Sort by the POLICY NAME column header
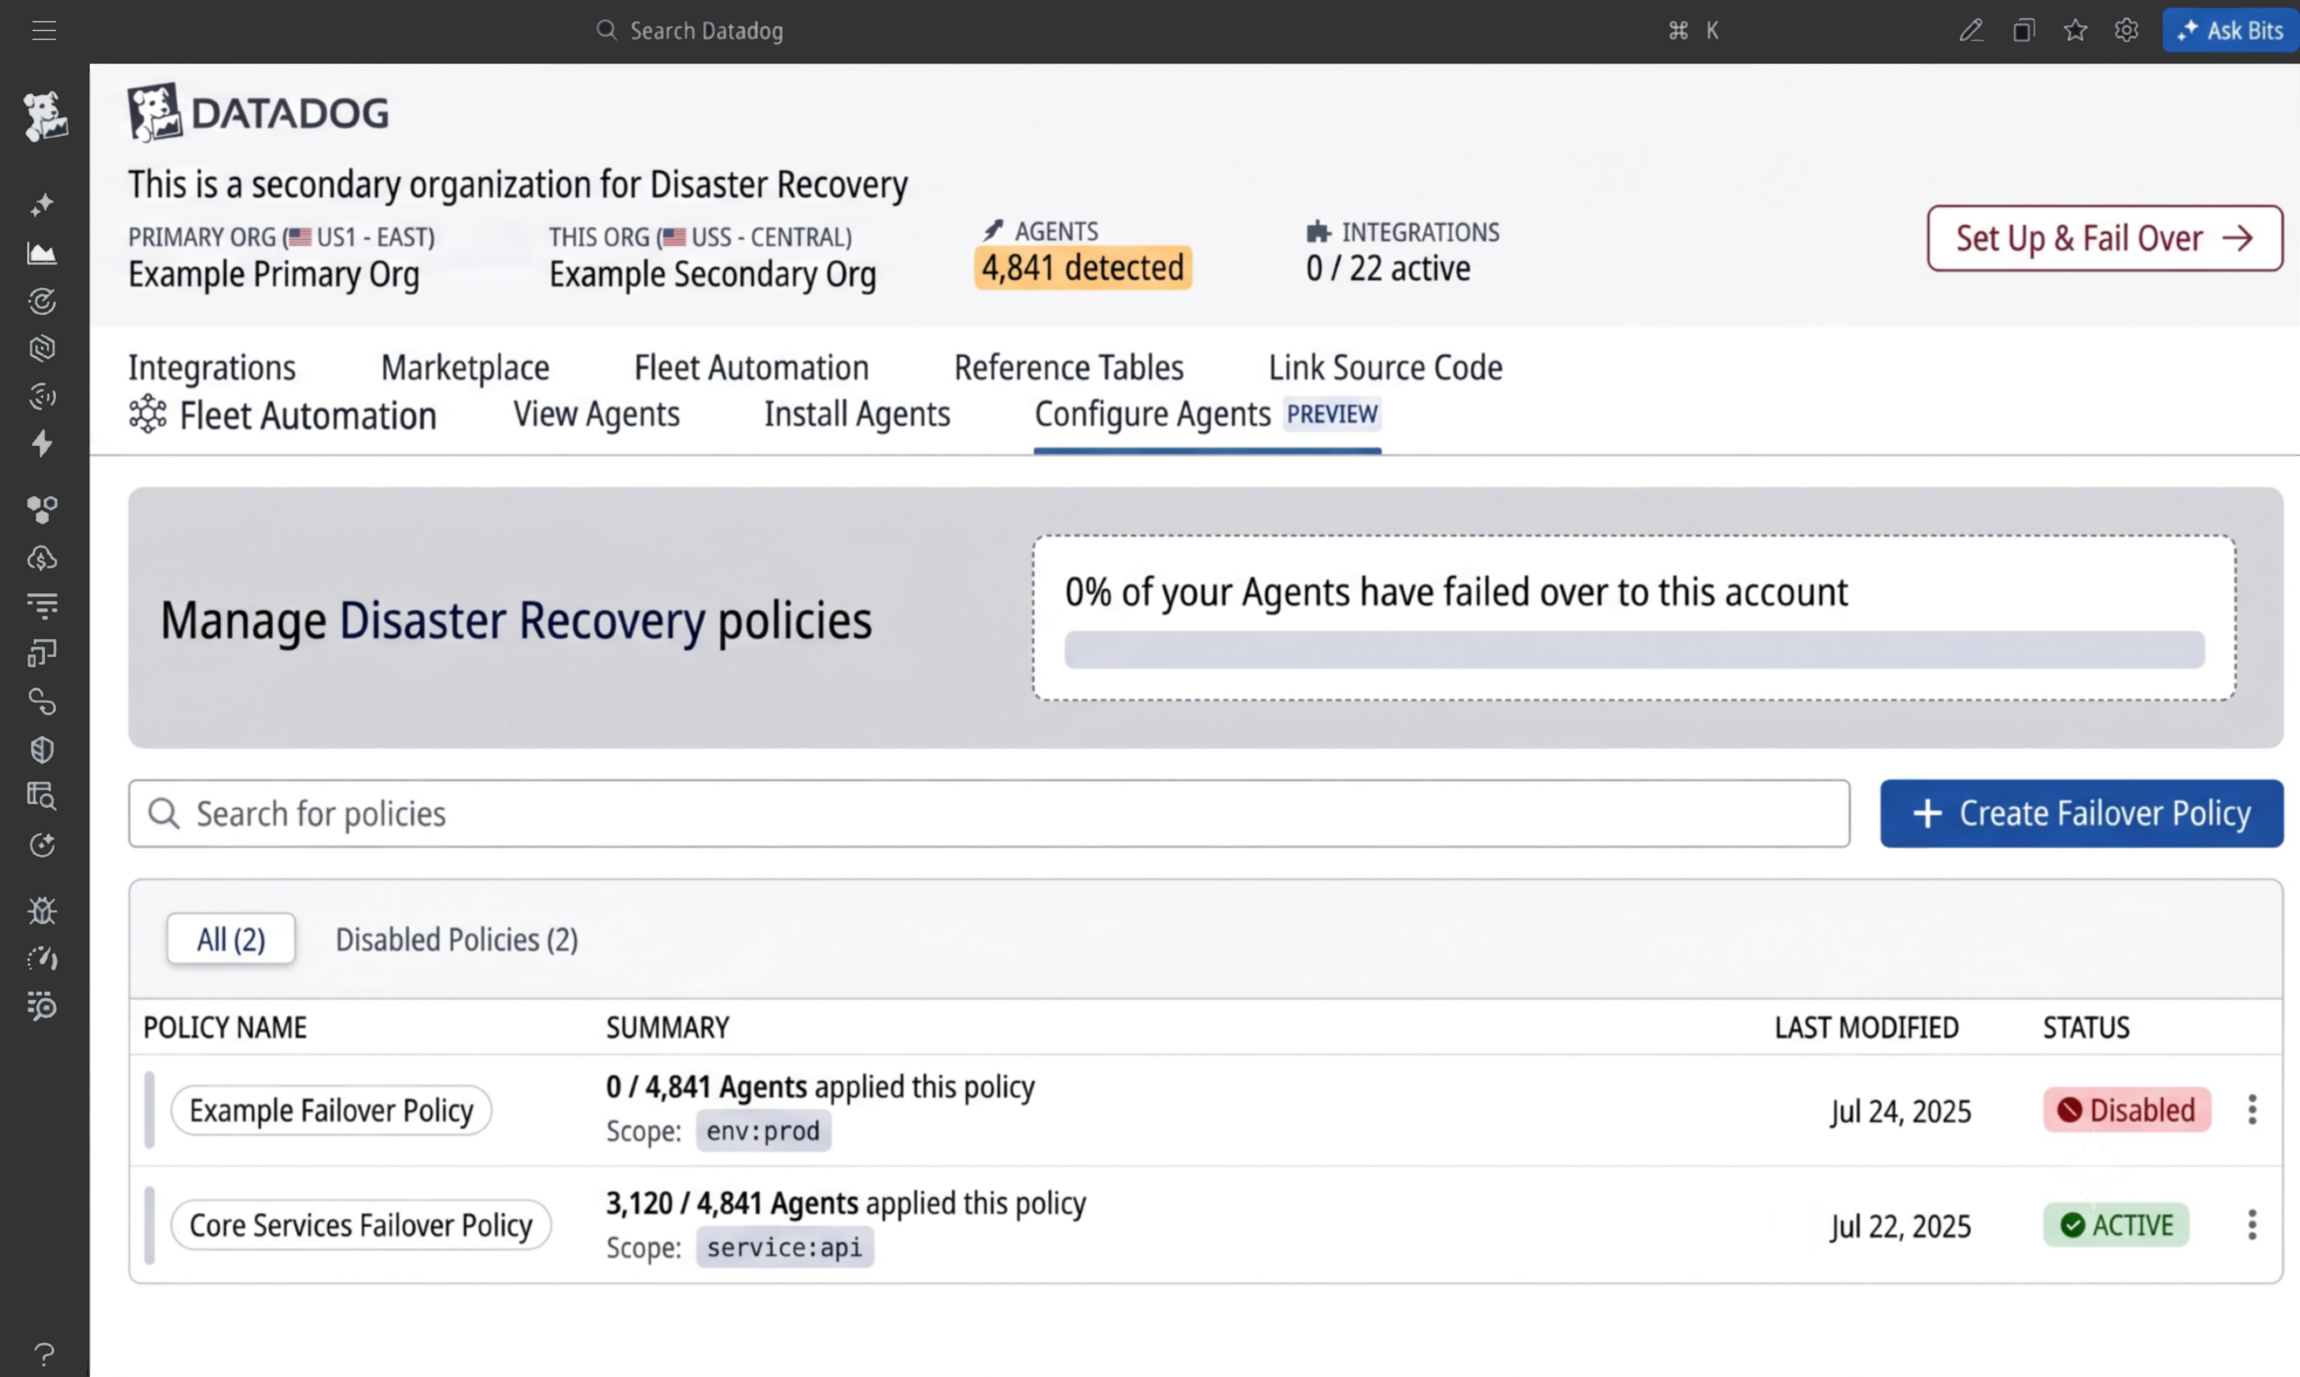The width and height of the screenshot is (2300, 1377). coord(225,1027)
